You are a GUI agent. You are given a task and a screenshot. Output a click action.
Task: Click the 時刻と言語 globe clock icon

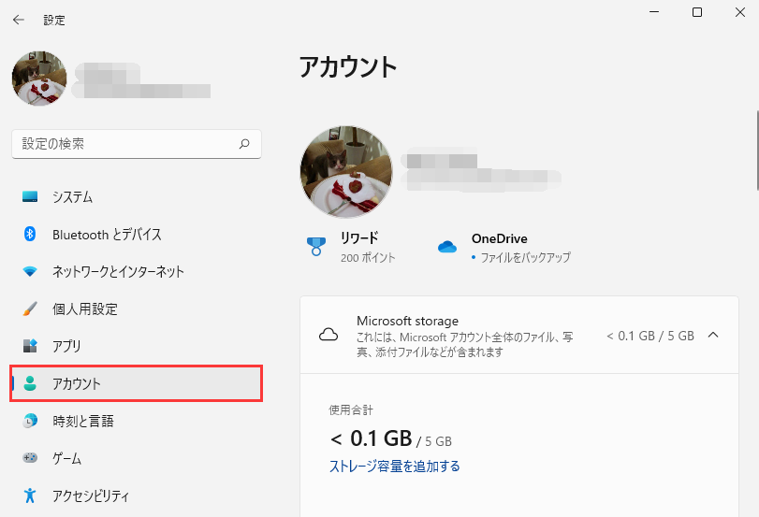(x=30, y=421)
